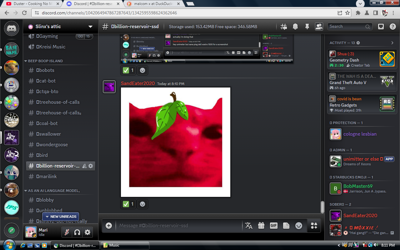Open the inbox icon in the header
The image size is (400, 250).
coord(381,27)
